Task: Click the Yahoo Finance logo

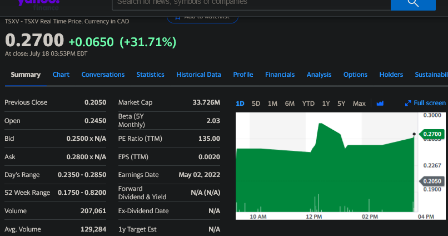Action: [38, 3]
